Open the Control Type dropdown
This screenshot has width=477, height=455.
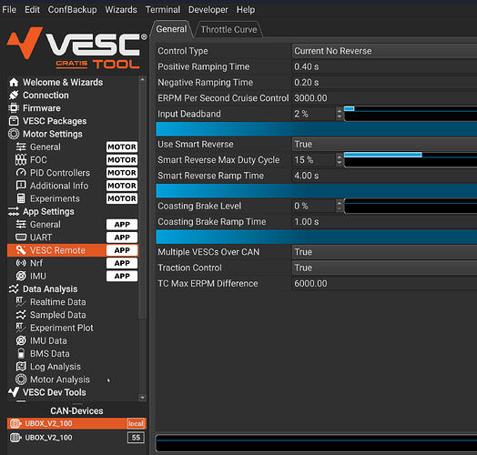[x=384, y=51]
